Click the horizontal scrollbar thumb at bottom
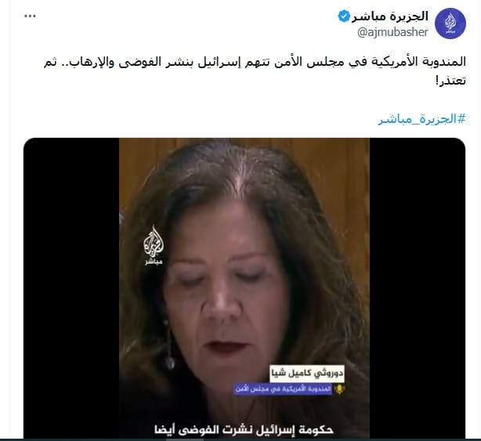The width and height of the screenshot is (481, 441). [x=184, y=439]
